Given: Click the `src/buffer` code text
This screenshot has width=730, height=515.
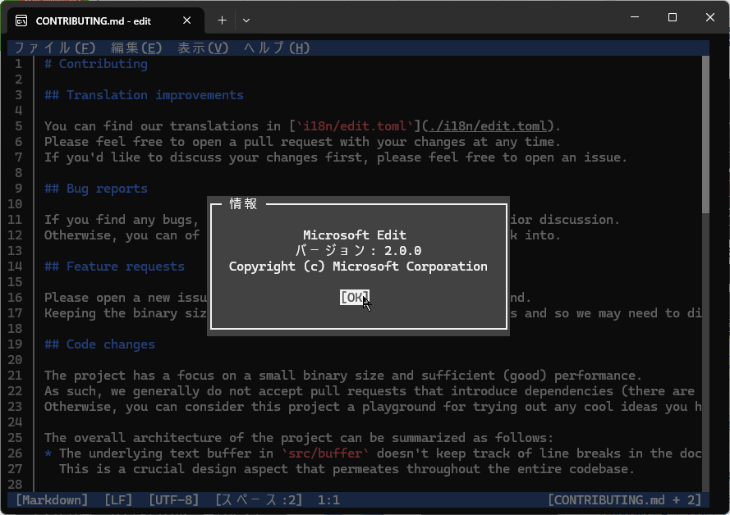Looking at the screenshot, I should pos(325,453).
